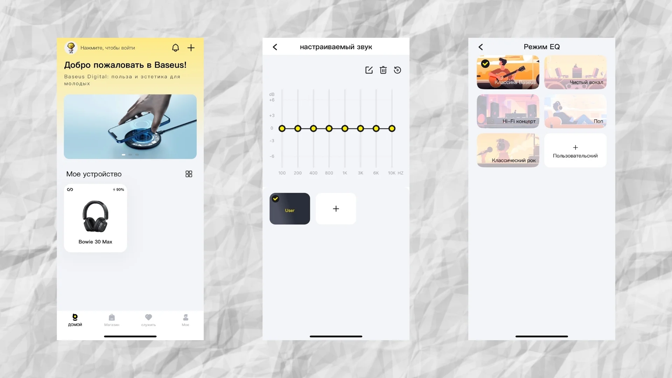Image resolution: width=672 pixels, height=378 pixels.
Task: Click the add new device icon
Action: tap(191, 48)
